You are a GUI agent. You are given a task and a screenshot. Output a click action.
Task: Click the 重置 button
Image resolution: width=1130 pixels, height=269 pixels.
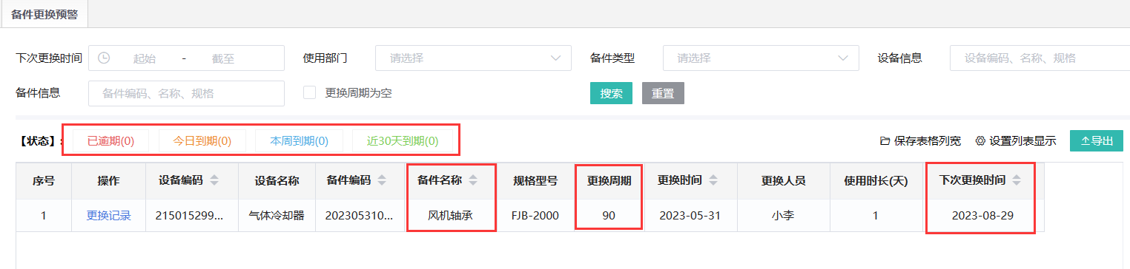tap(663, 93)
